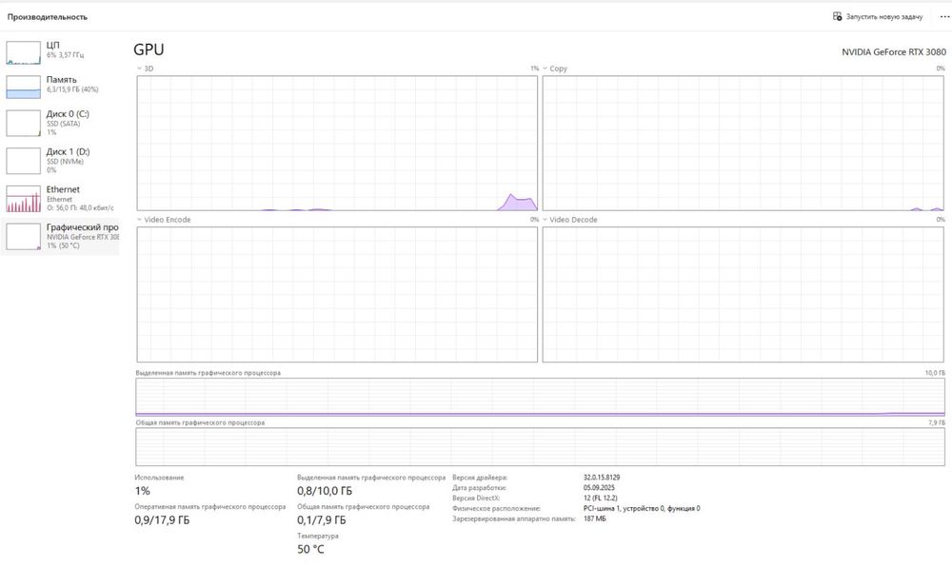The width and height of the screenshot is (952, 567).
Task: Click 'NVIDIA GeForce RTX 3080' device name
Action: pyautogui.click(x=894, y=52)
